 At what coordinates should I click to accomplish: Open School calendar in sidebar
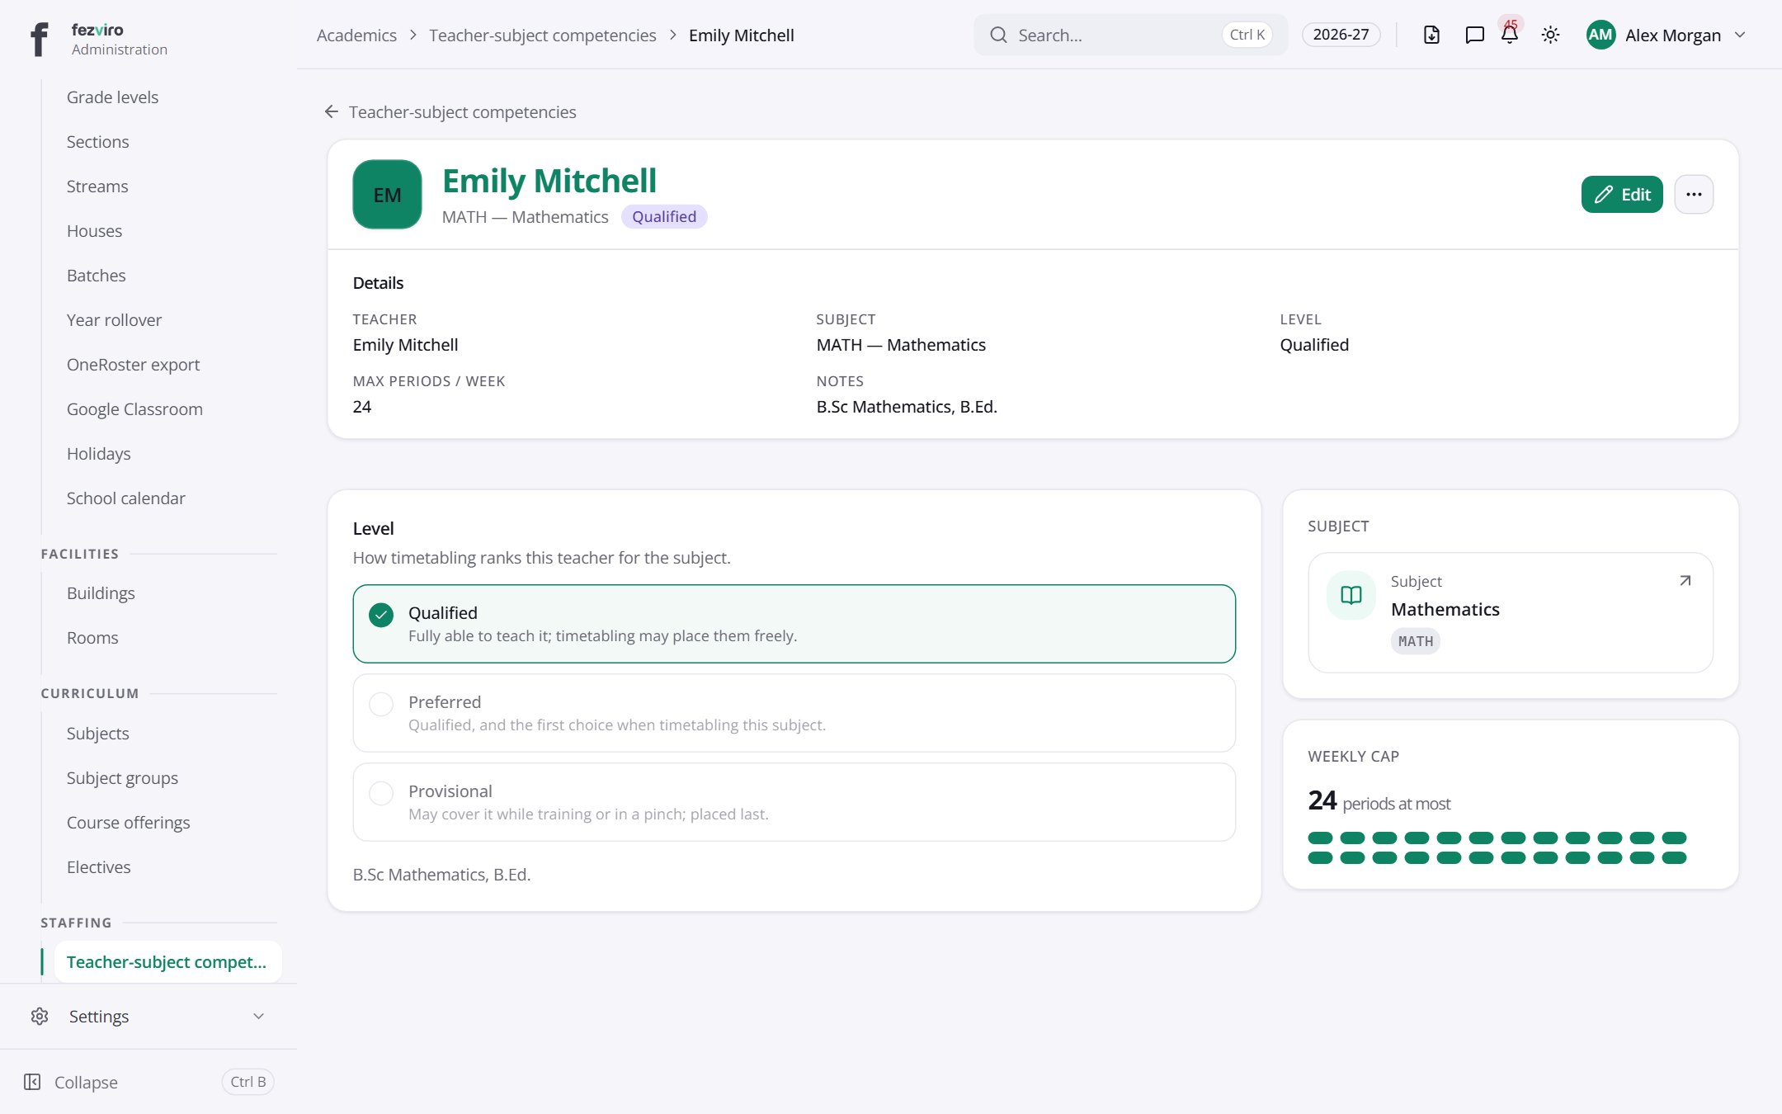(125, 498)
